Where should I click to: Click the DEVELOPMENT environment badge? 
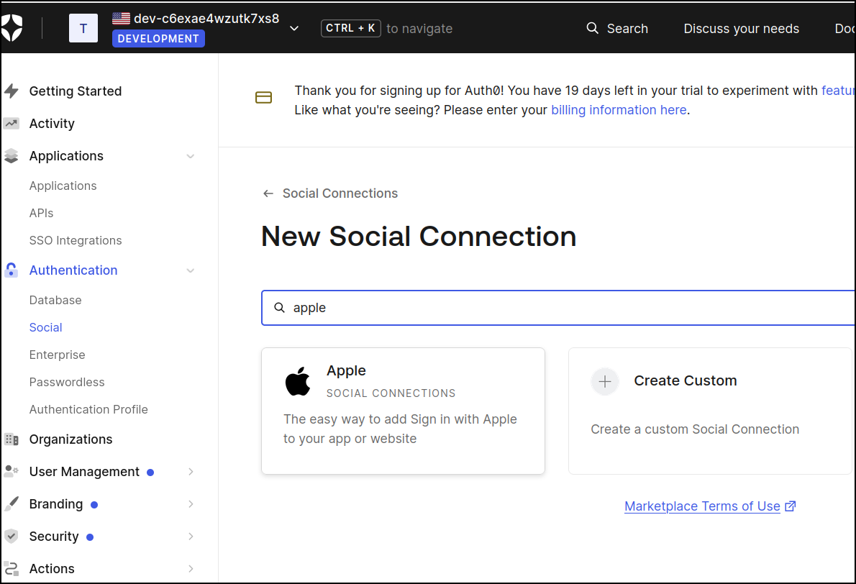click(158, 39)
